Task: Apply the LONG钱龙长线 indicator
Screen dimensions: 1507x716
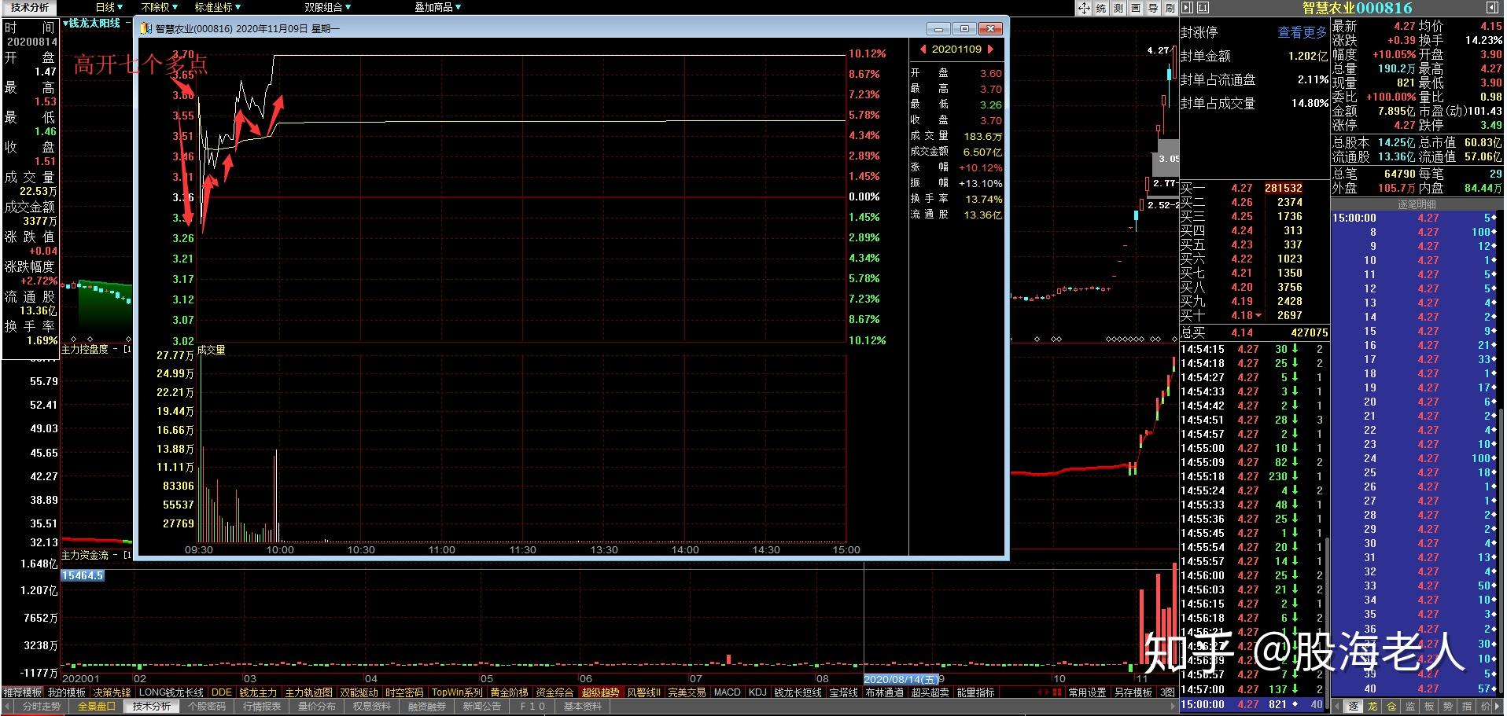Action: pyautogui.click(x=172, y=692)
